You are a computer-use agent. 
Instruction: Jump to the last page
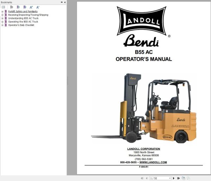coord(178,178)
